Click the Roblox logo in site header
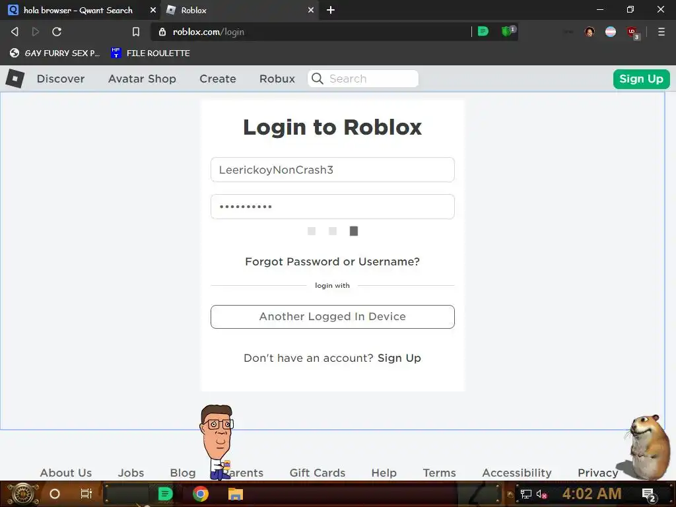Viewport: 676px width, 507px height. [15, 79]
